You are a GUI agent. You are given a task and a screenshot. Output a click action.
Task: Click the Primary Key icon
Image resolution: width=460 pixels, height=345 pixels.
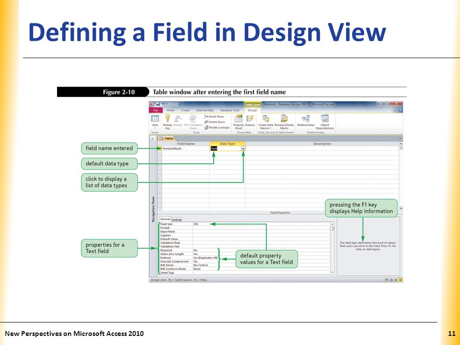click(168, 118)
